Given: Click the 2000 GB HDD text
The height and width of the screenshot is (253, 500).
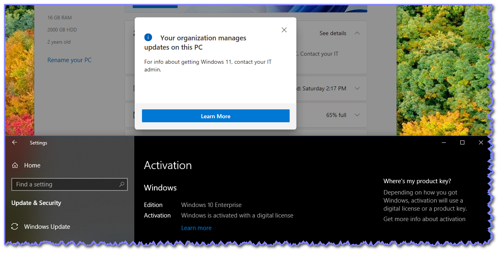Looking at the screenshot, I should point(62,30).
